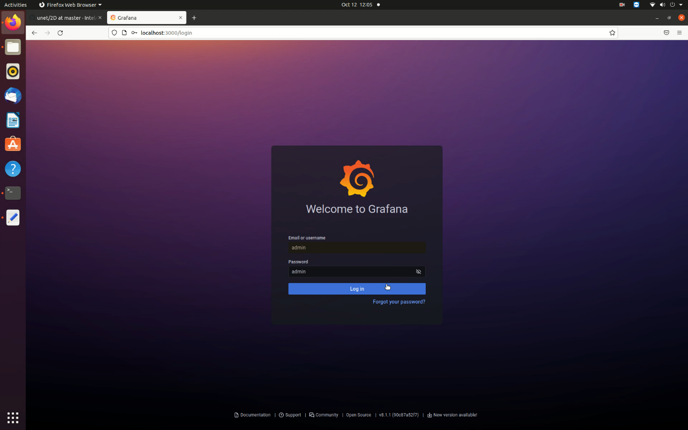Open the Open Source footer link
This screenshot has width=688, height=430.
point(359,415)
